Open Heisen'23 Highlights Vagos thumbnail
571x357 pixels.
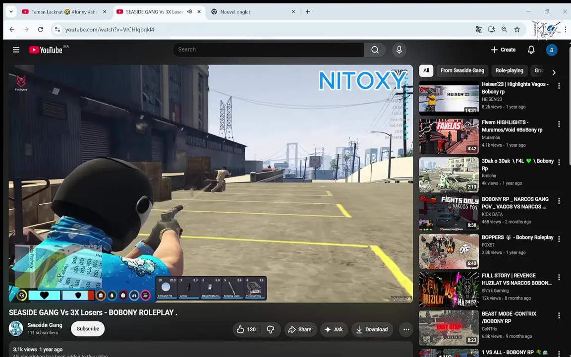click(x=449, y=98)
